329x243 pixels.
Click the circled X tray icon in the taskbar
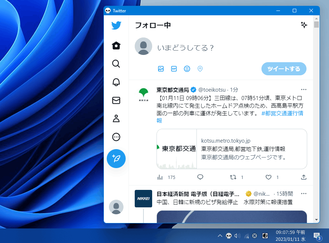(255, 236)
